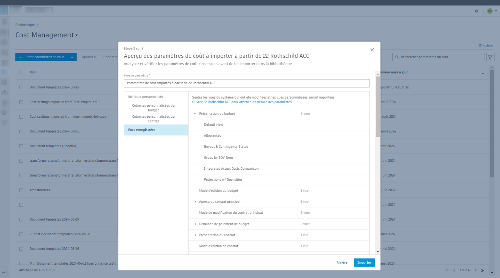Expand the left sidebar collapse icon
This screenshot has height=278, width=500.
pyautogui.click(x=4, y=272)
